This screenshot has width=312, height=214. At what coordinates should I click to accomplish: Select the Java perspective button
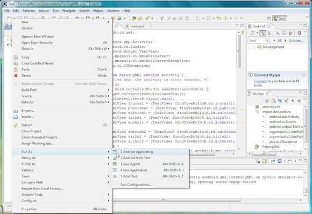[x=280, y=18]
